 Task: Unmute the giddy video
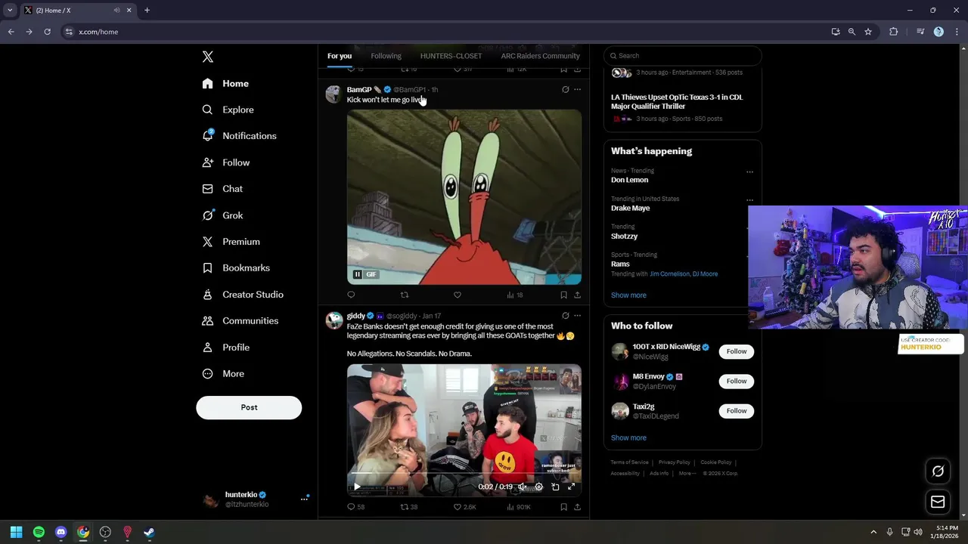tap(522, 487)
